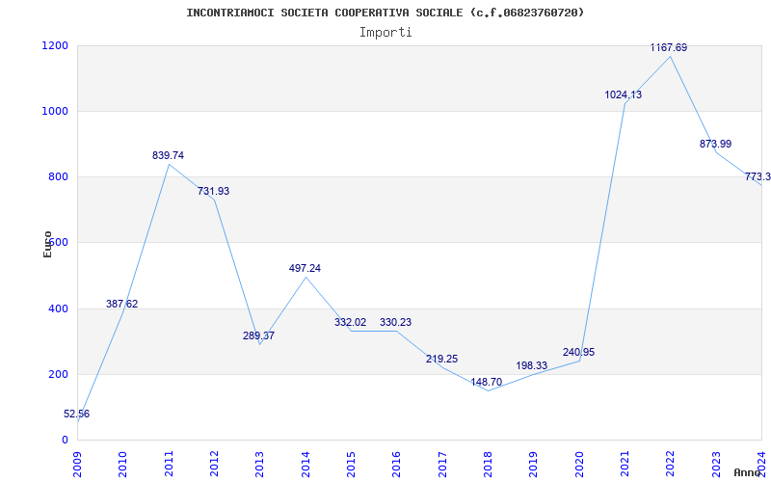Click the 330.23 data label

tap(396, 323)
